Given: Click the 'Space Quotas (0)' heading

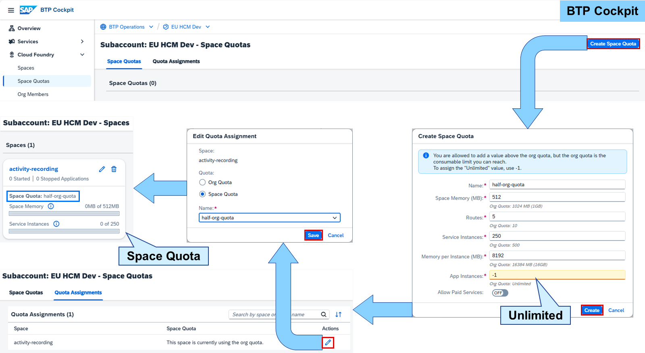Looking at the screenshot, I should pyautogui.click(x=133, y=83).
